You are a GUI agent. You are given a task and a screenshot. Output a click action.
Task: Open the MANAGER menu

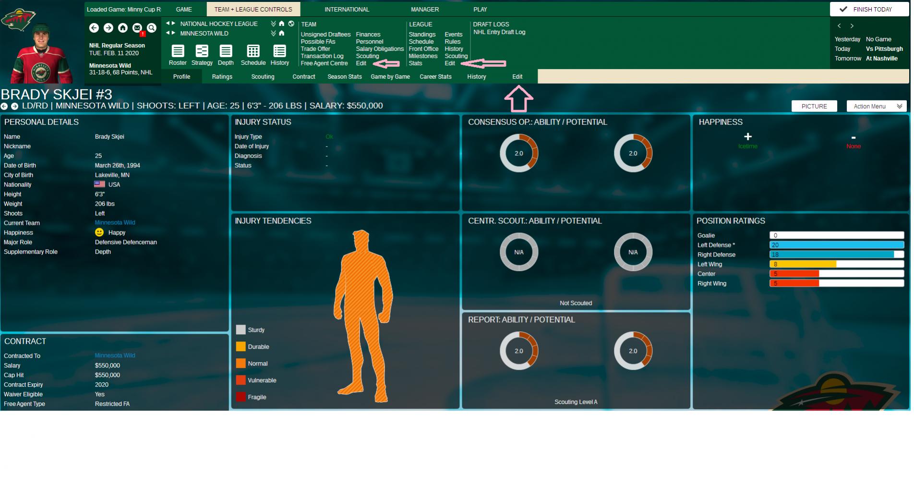425,9
